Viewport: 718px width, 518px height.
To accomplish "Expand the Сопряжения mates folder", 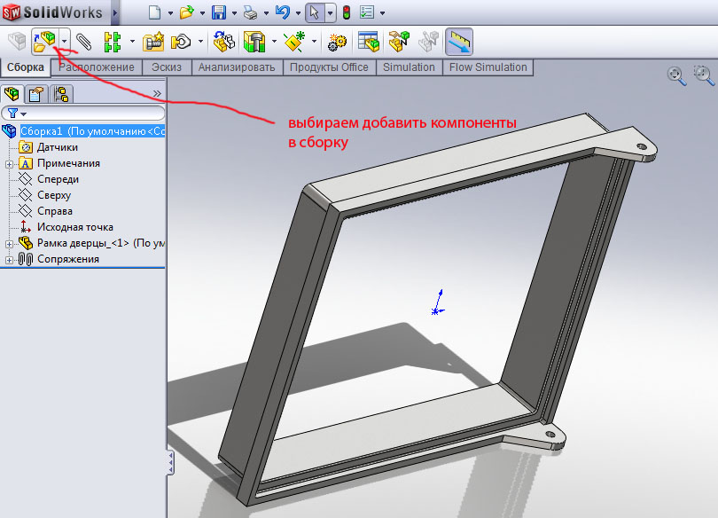I will 10,260.
